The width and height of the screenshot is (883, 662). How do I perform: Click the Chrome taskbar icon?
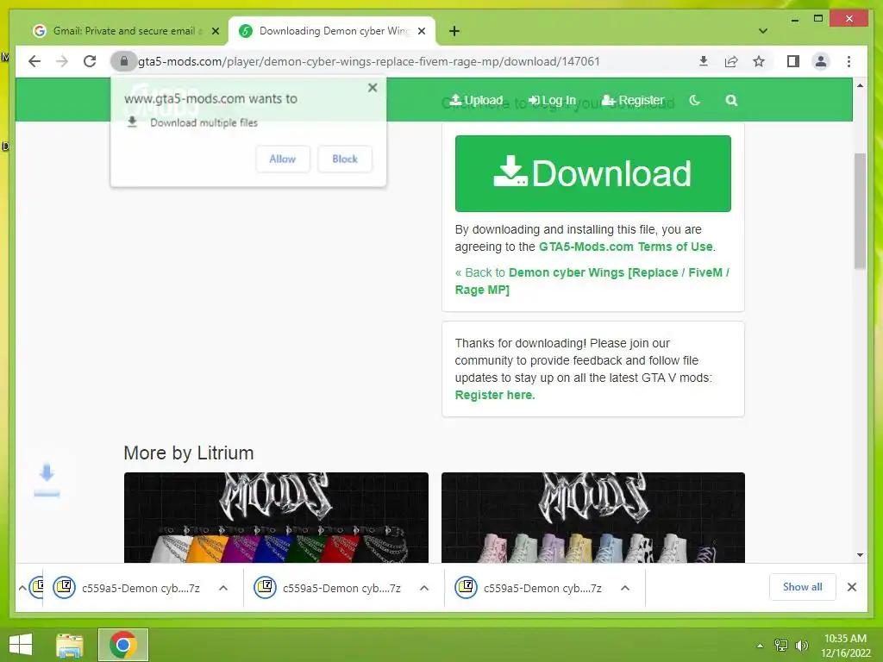click(x=123, y=645)
